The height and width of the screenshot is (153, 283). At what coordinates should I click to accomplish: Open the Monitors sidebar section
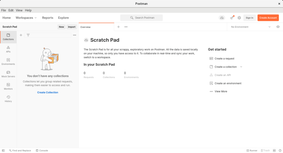click(x=8, y=87)
